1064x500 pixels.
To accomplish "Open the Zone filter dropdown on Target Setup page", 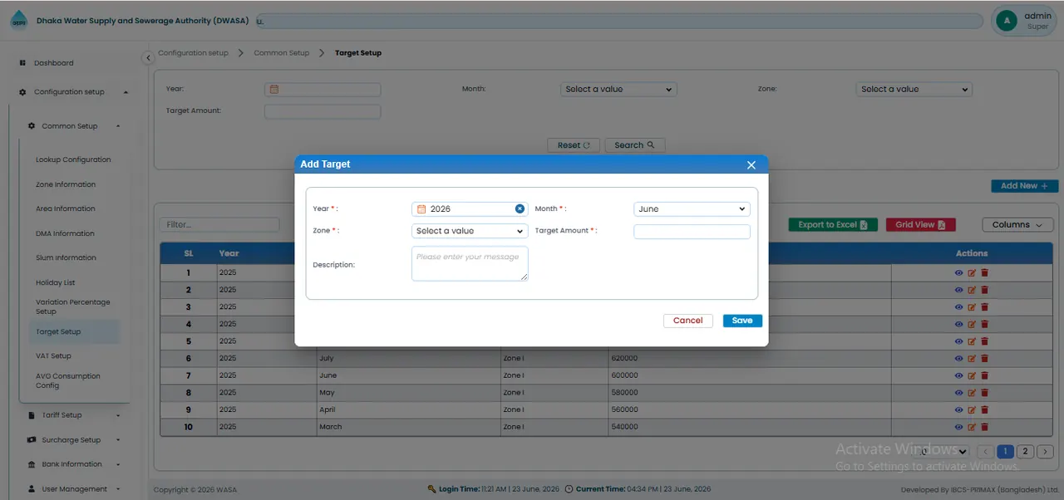I will [914, 89].
